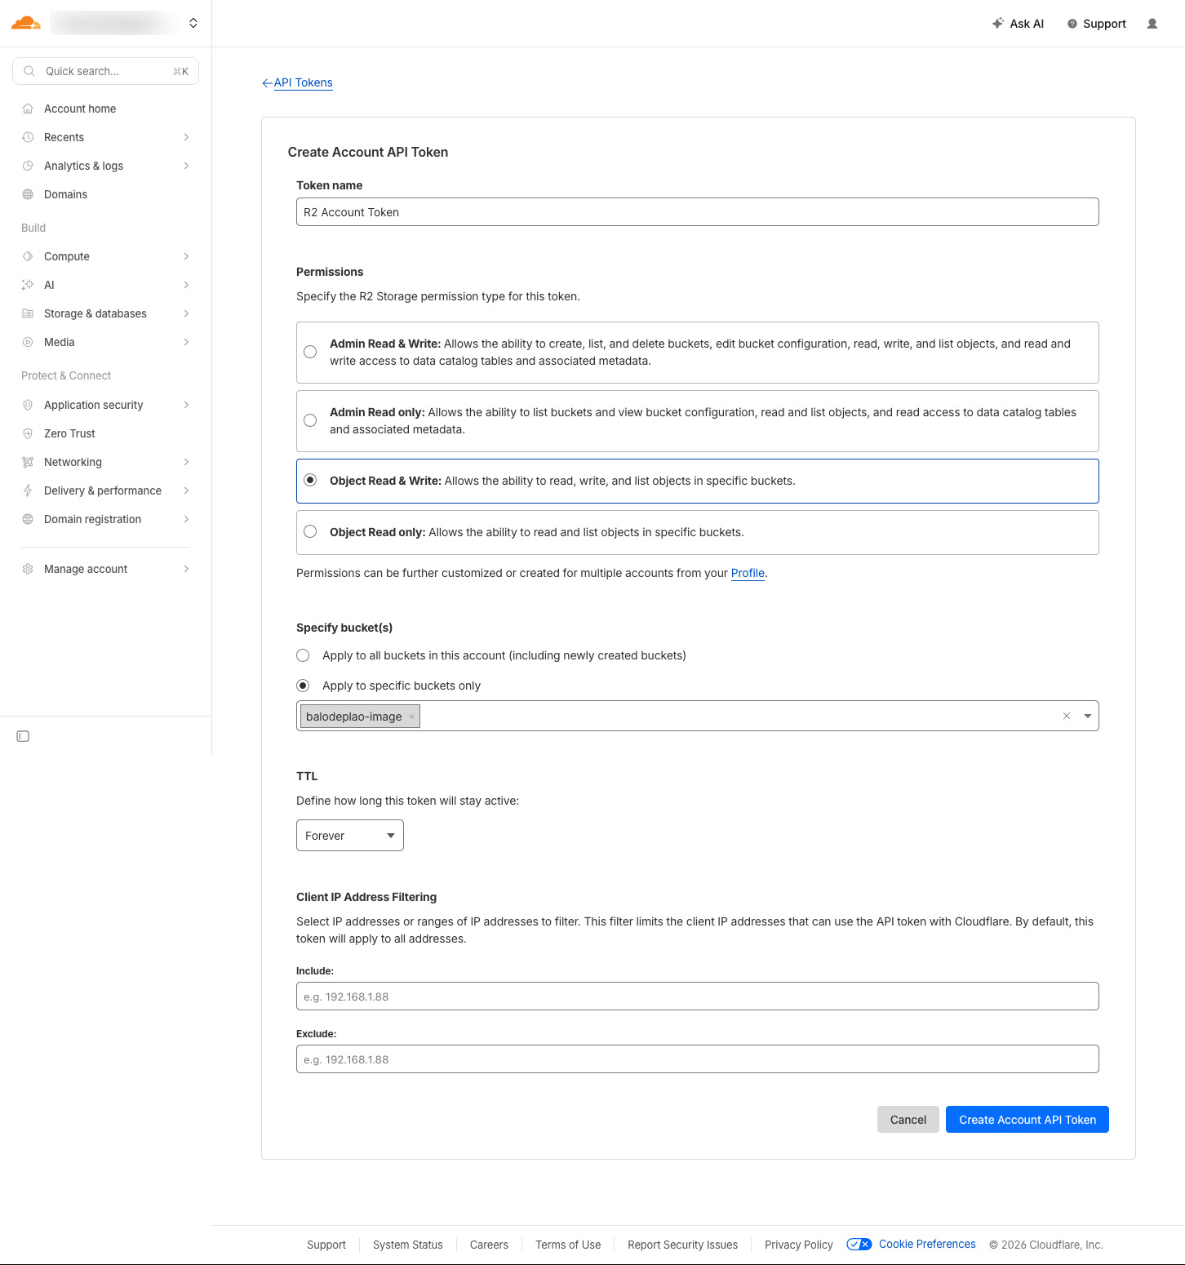Screen dimensions: 1185x1265
Task: Toggle the Cookie Preferences switch icon
Action: pyautogui.click(x=859, y=1244)
